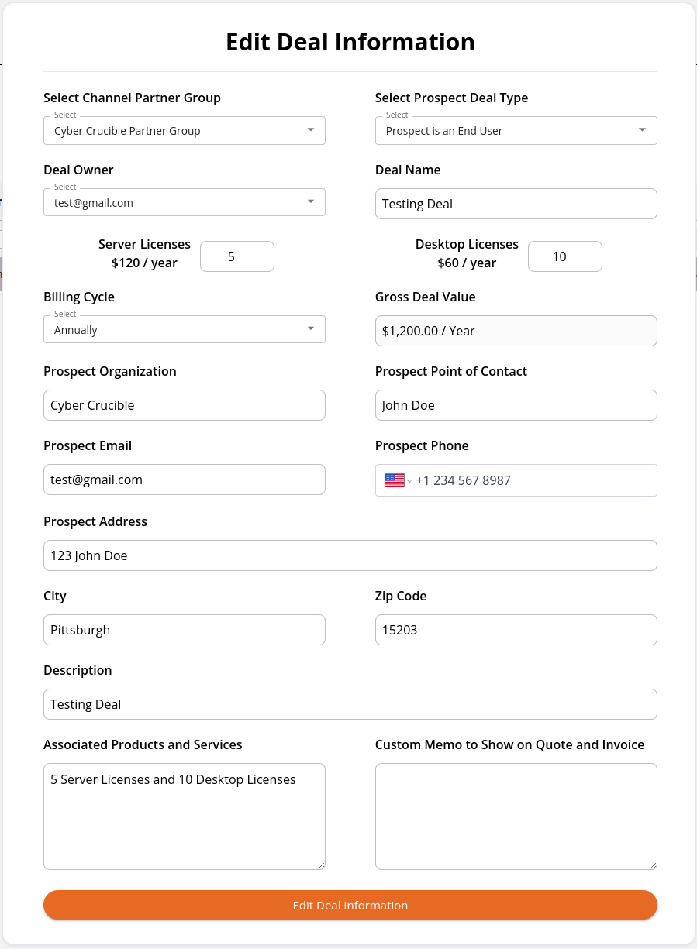Open Channel Partner Group dropdown
The width and height of the screenshot is (697, 949).
tap(185, 131)
